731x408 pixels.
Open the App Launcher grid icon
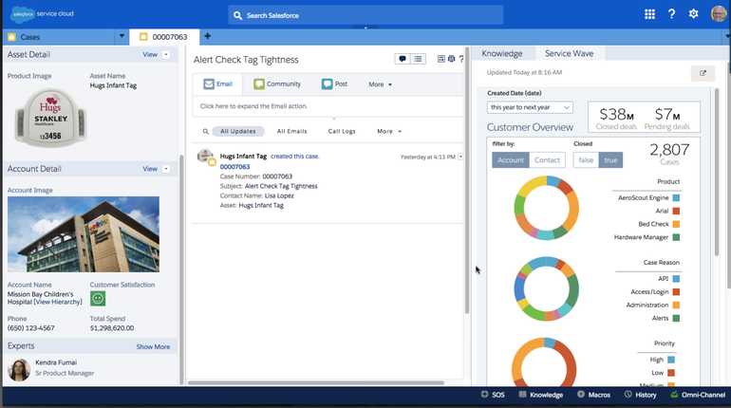(649, 14)
